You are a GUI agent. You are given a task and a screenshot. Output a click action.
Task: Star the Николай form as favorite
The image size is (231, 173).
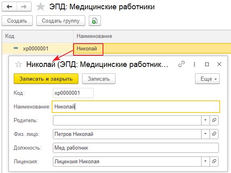[x=19, y=64]
